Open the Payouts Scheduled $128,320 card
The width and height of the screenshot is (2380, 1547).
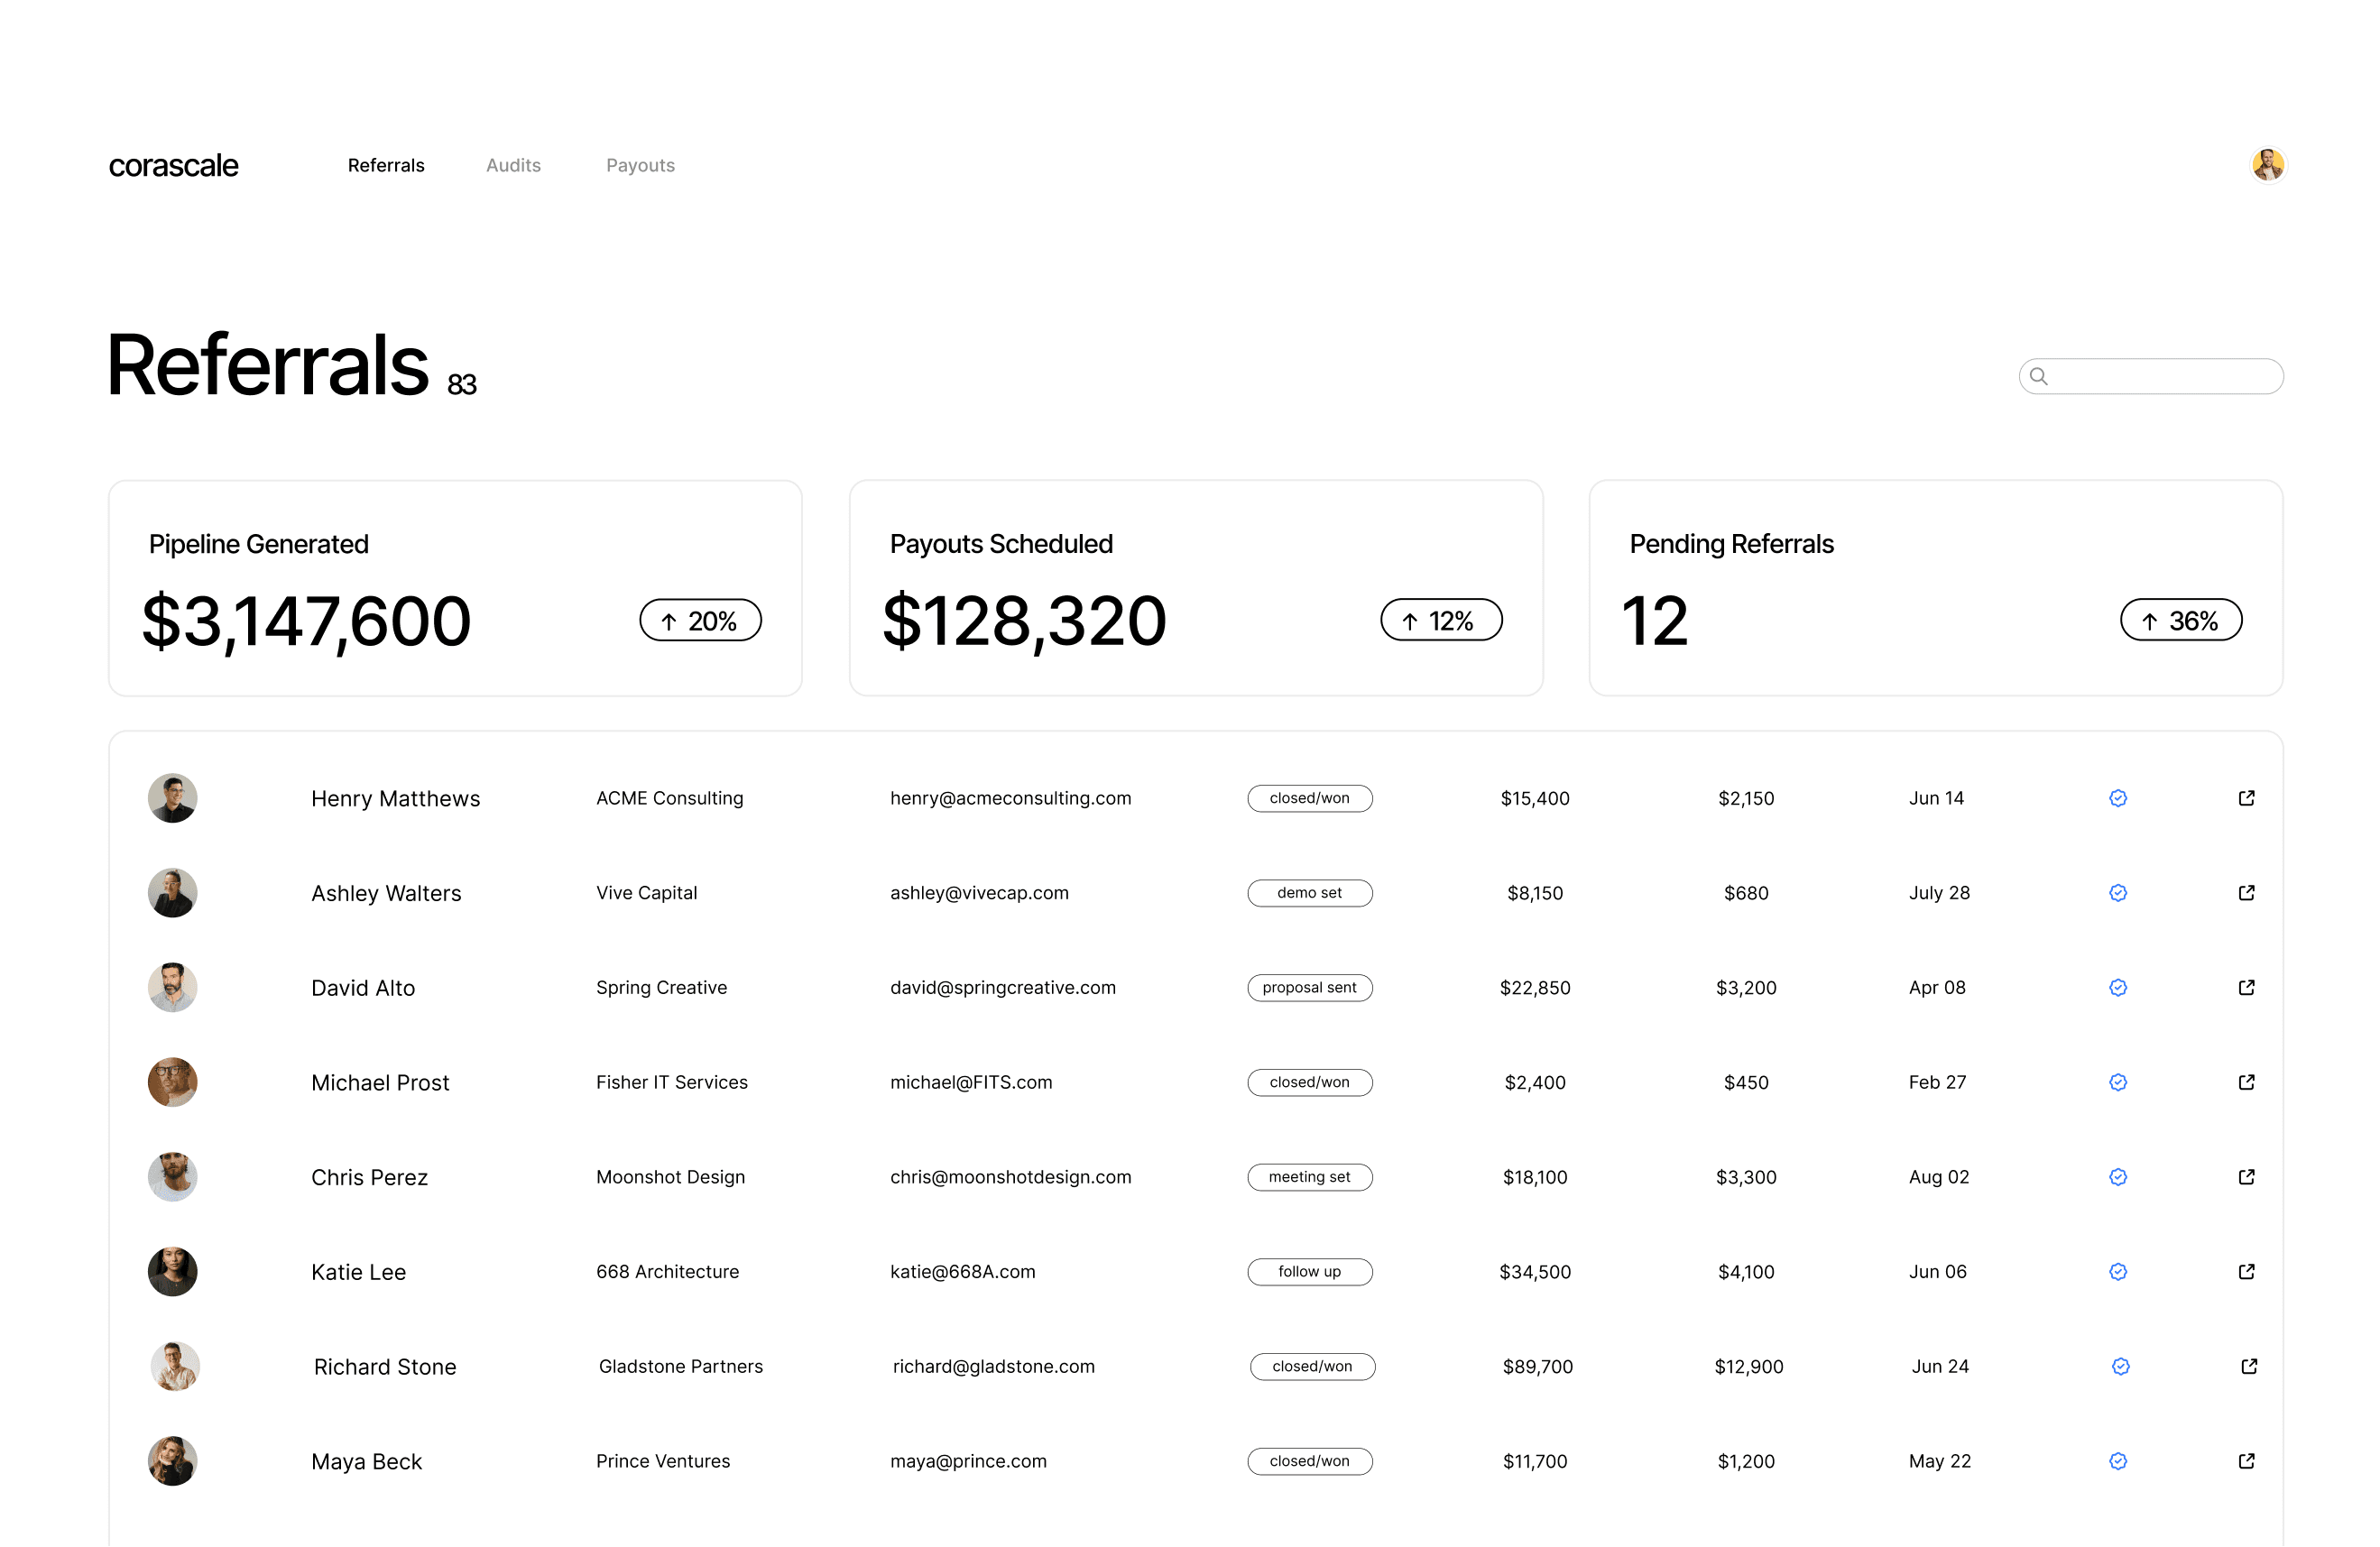(1196, 588)
